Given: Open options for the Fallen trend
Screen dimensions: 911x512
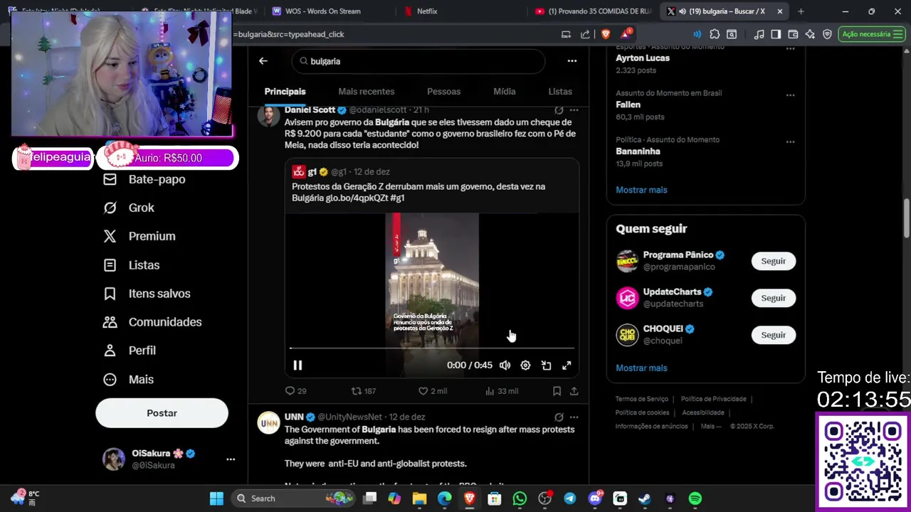Looking at the screenshot, I should click(790, 95).
